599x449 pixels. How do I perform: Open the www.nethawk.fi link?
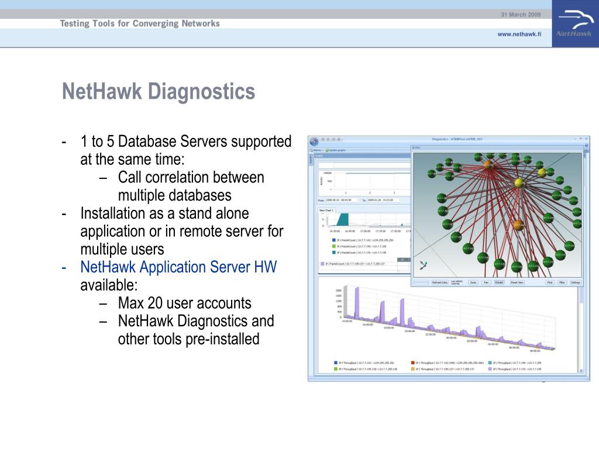(519, 34)
